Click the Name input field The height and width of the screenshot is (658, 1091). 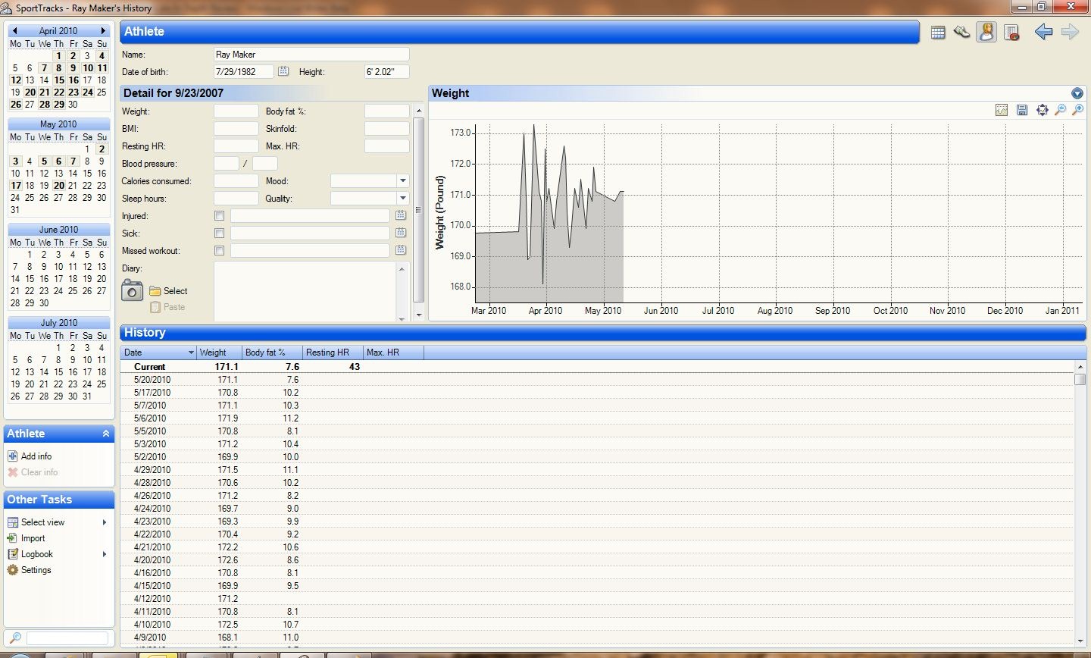click(x=311, y=55)
